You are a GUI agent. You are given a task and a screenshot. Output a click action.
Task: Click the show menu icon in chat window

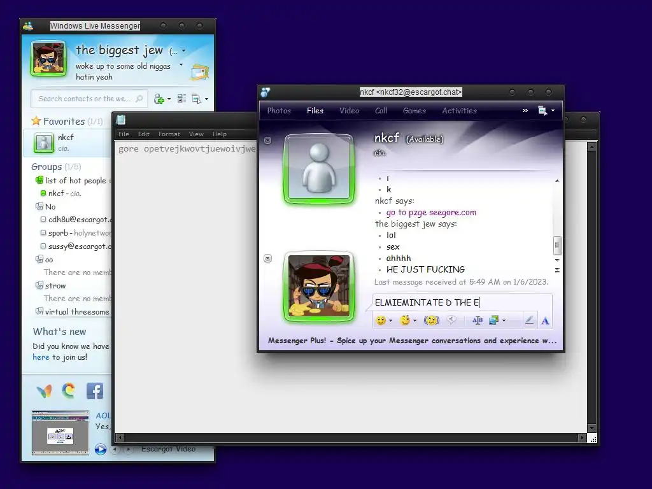[542, 111]
